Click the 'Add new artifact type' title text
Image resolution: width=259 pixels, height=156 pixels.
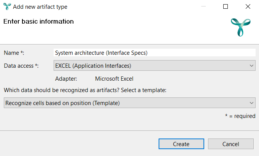point(40,7)
